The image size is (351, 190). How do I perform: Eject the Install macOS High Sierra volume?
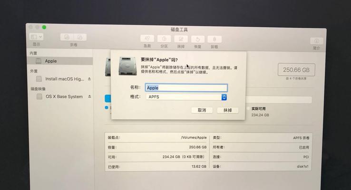[89, 79]
